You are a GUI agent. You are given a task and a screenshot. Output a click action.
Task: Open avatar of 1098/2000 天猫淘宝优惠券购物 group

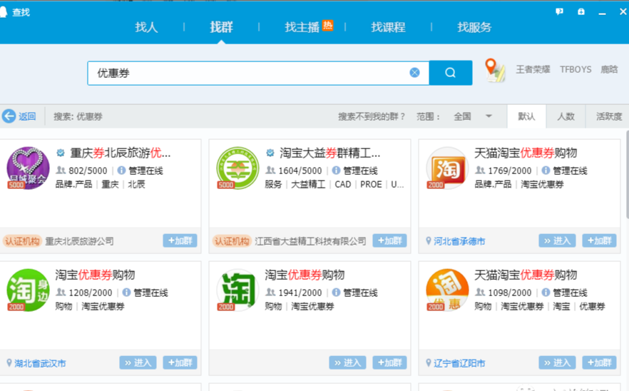click(x=447, y=290)
